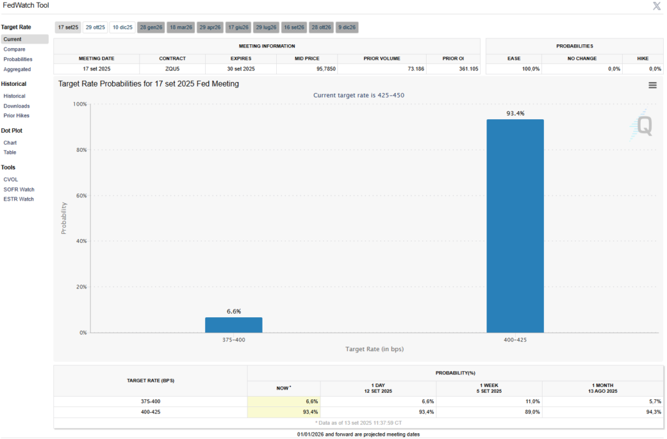The image size is (667, 439).
Task: Switch to the 29 ott25 meeting tab
Action: (x=95, y=27)
